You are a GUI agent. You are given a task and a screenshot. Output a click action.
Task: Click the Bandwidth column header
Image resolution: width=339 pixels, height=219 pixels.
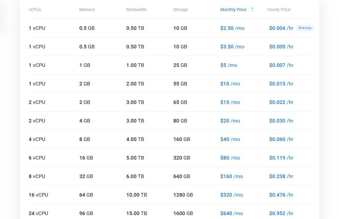pos(136,10)
